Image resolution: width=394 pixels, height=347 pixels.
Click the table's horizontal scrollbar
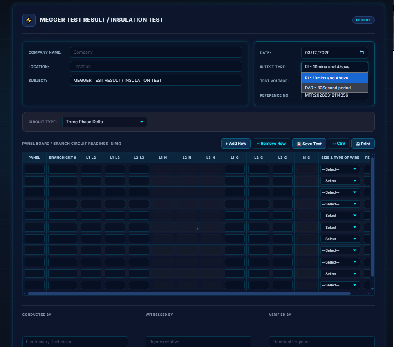(x=189, y=293)
